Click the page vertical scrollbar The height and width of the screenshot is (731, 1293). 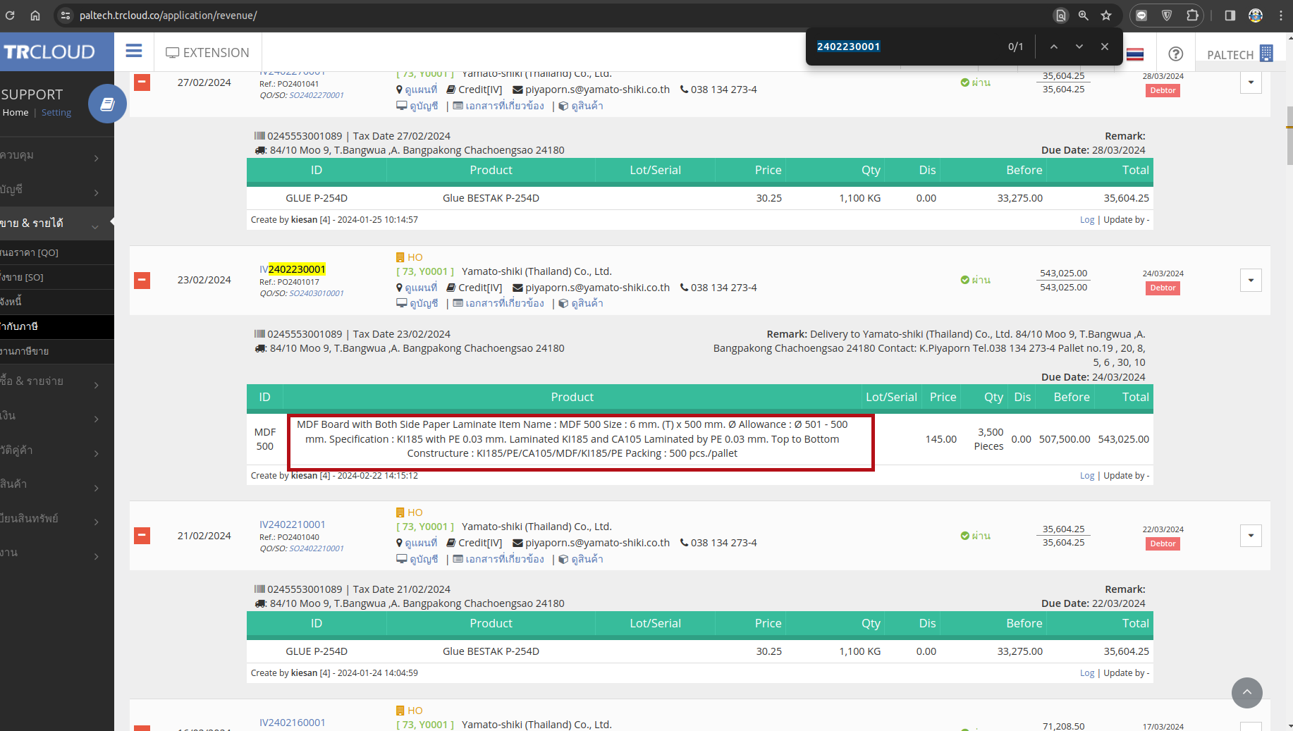click(x=1289, y=136)
